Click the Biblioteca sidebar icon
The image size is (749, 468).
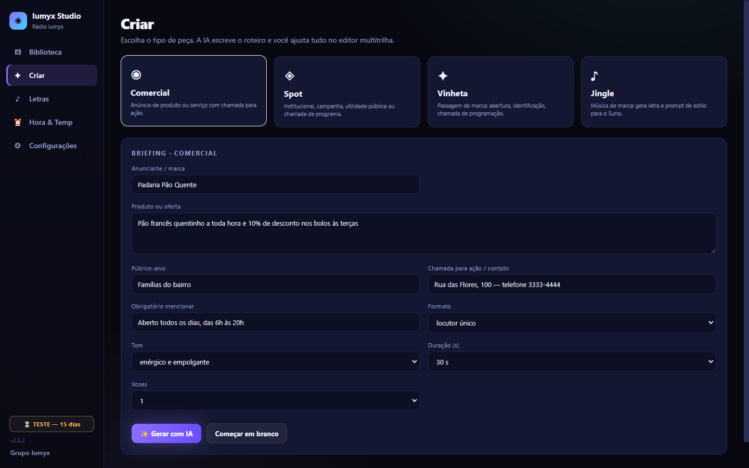(x=18, y=52)
